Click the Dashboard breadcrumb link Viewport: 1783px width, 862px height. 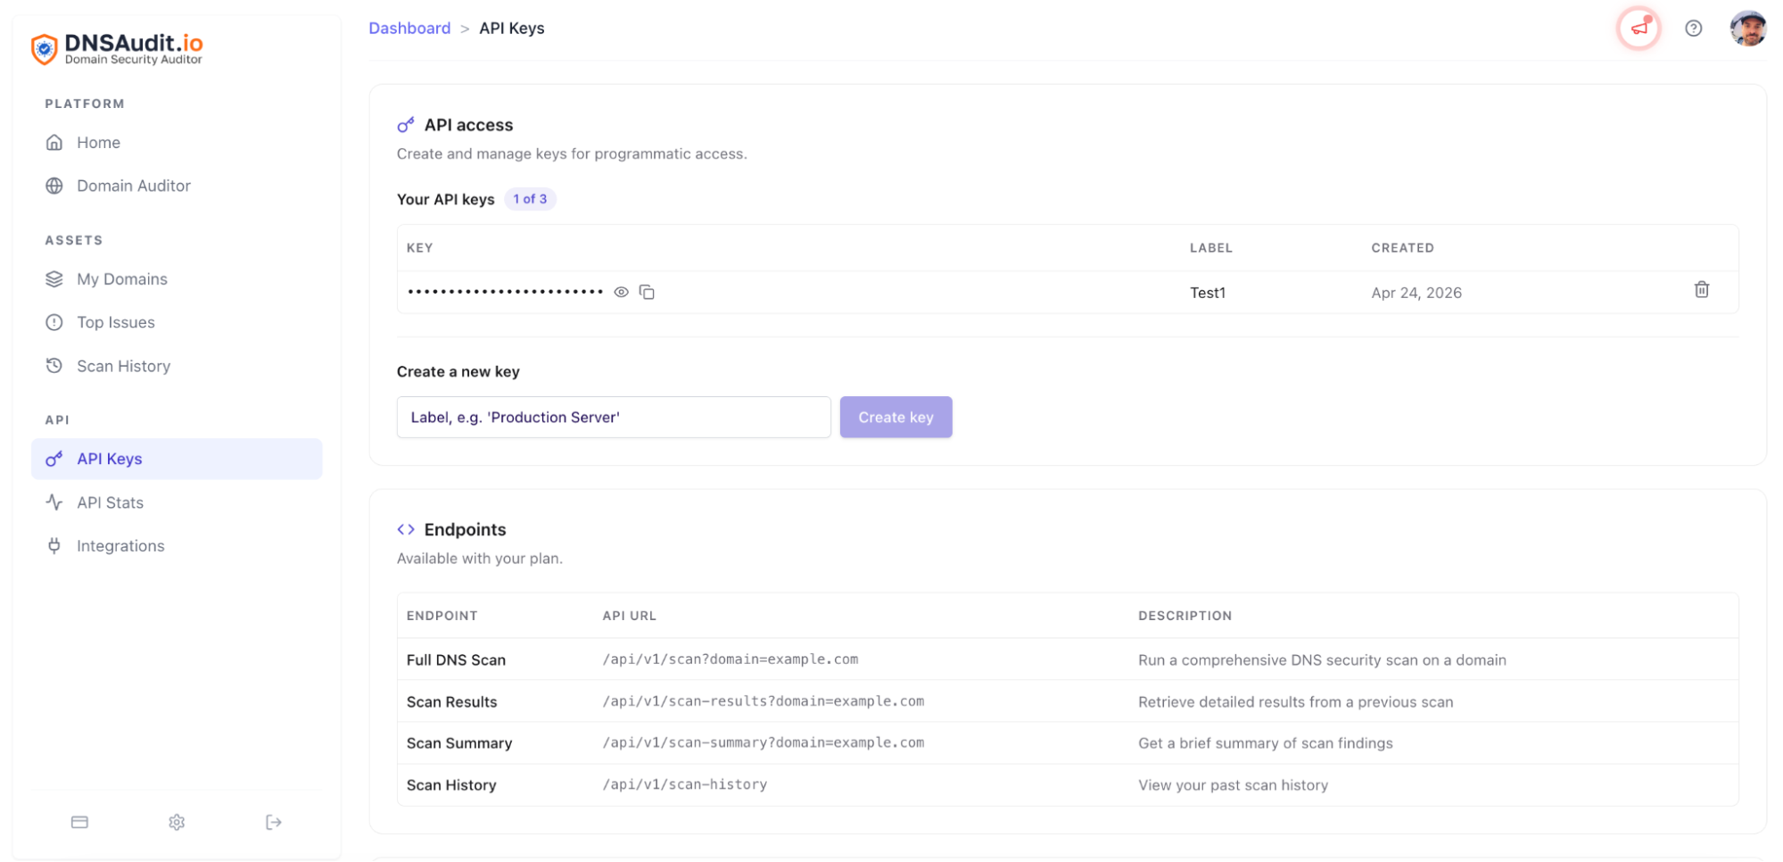409,29
